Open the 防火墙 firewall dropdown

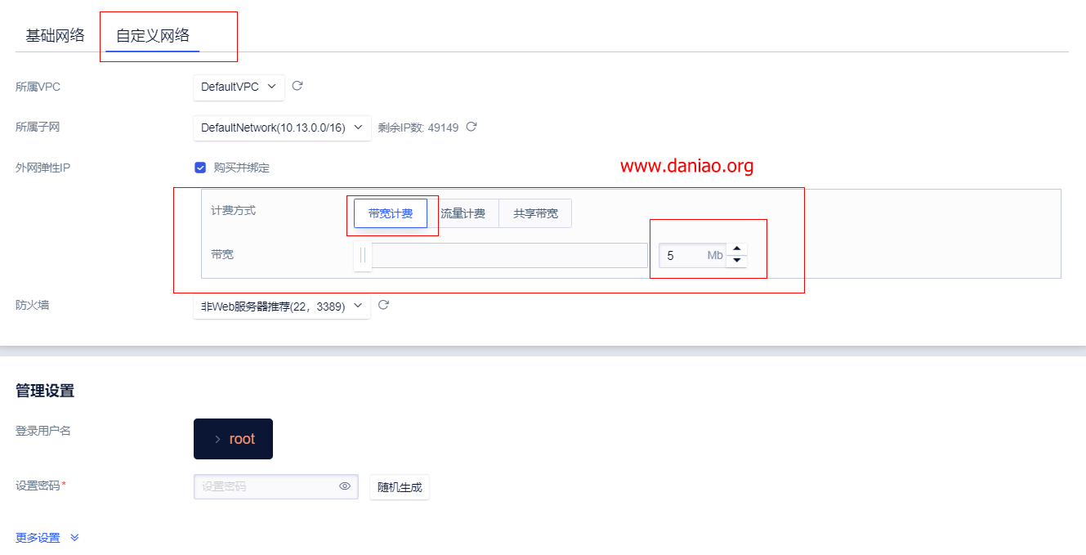[282, 306]
